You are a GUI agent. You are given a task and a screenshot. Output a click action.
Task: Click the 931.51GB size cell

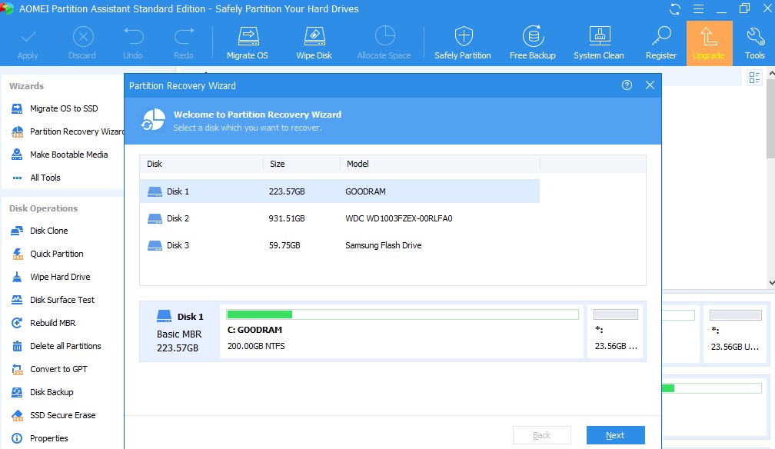pos(287,218)
